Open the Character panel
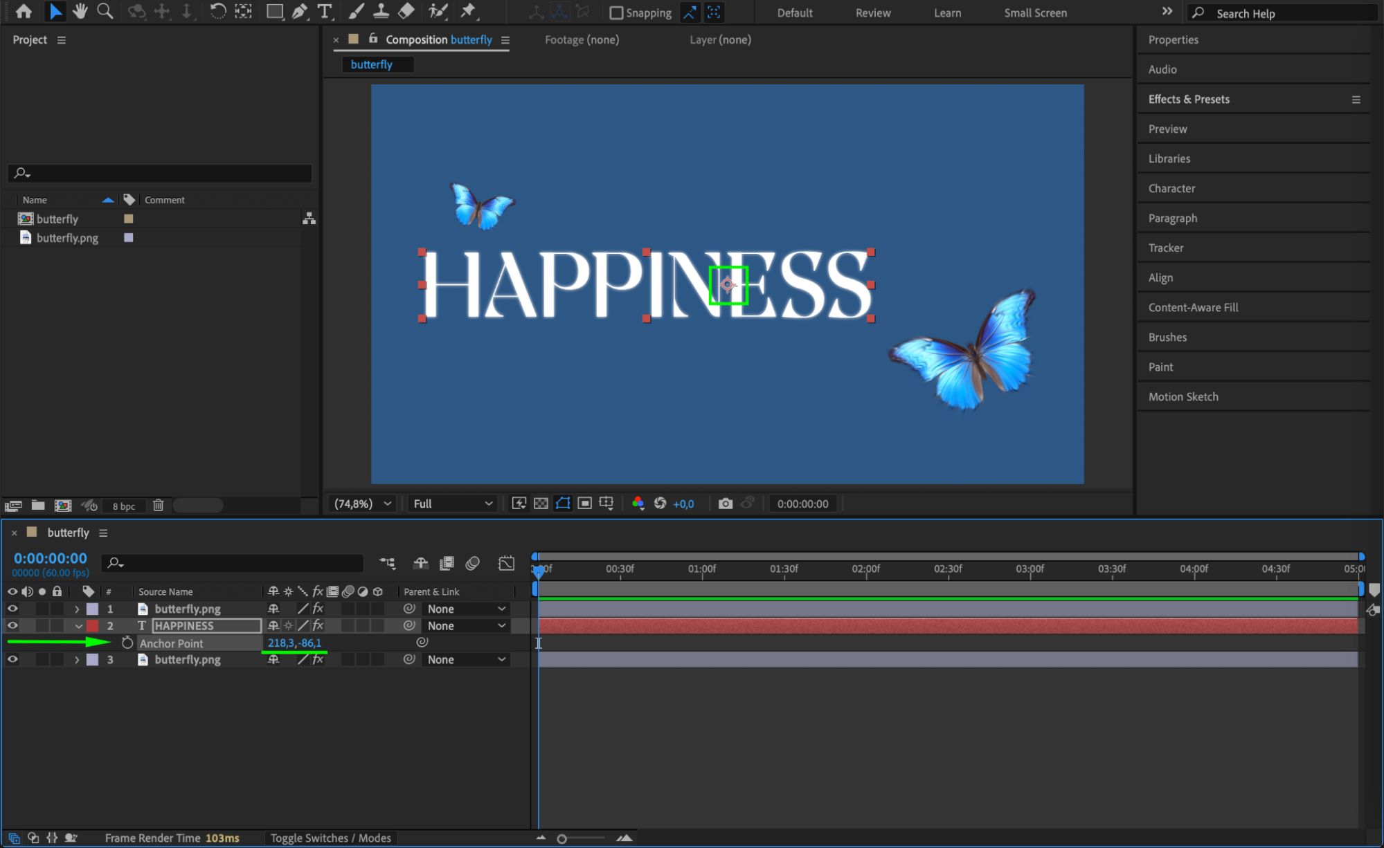The image size is (1384, 848). point(1171,188)
